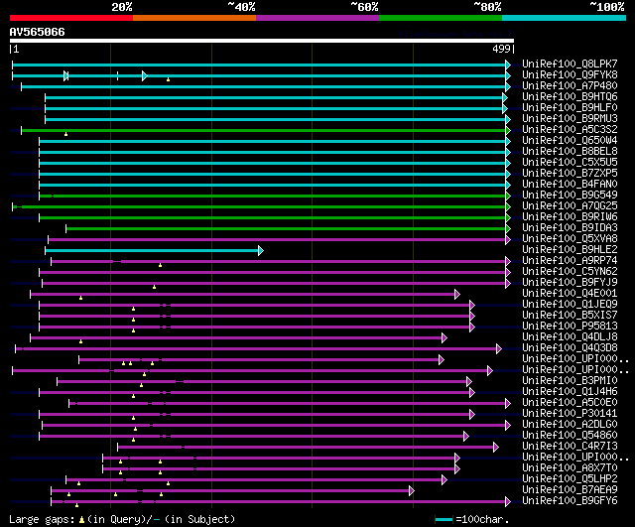Open the UniRef100_P30141 label
The width and height of the screenshot is (635, 527).
pyautogui.click(x=570, y=414)
